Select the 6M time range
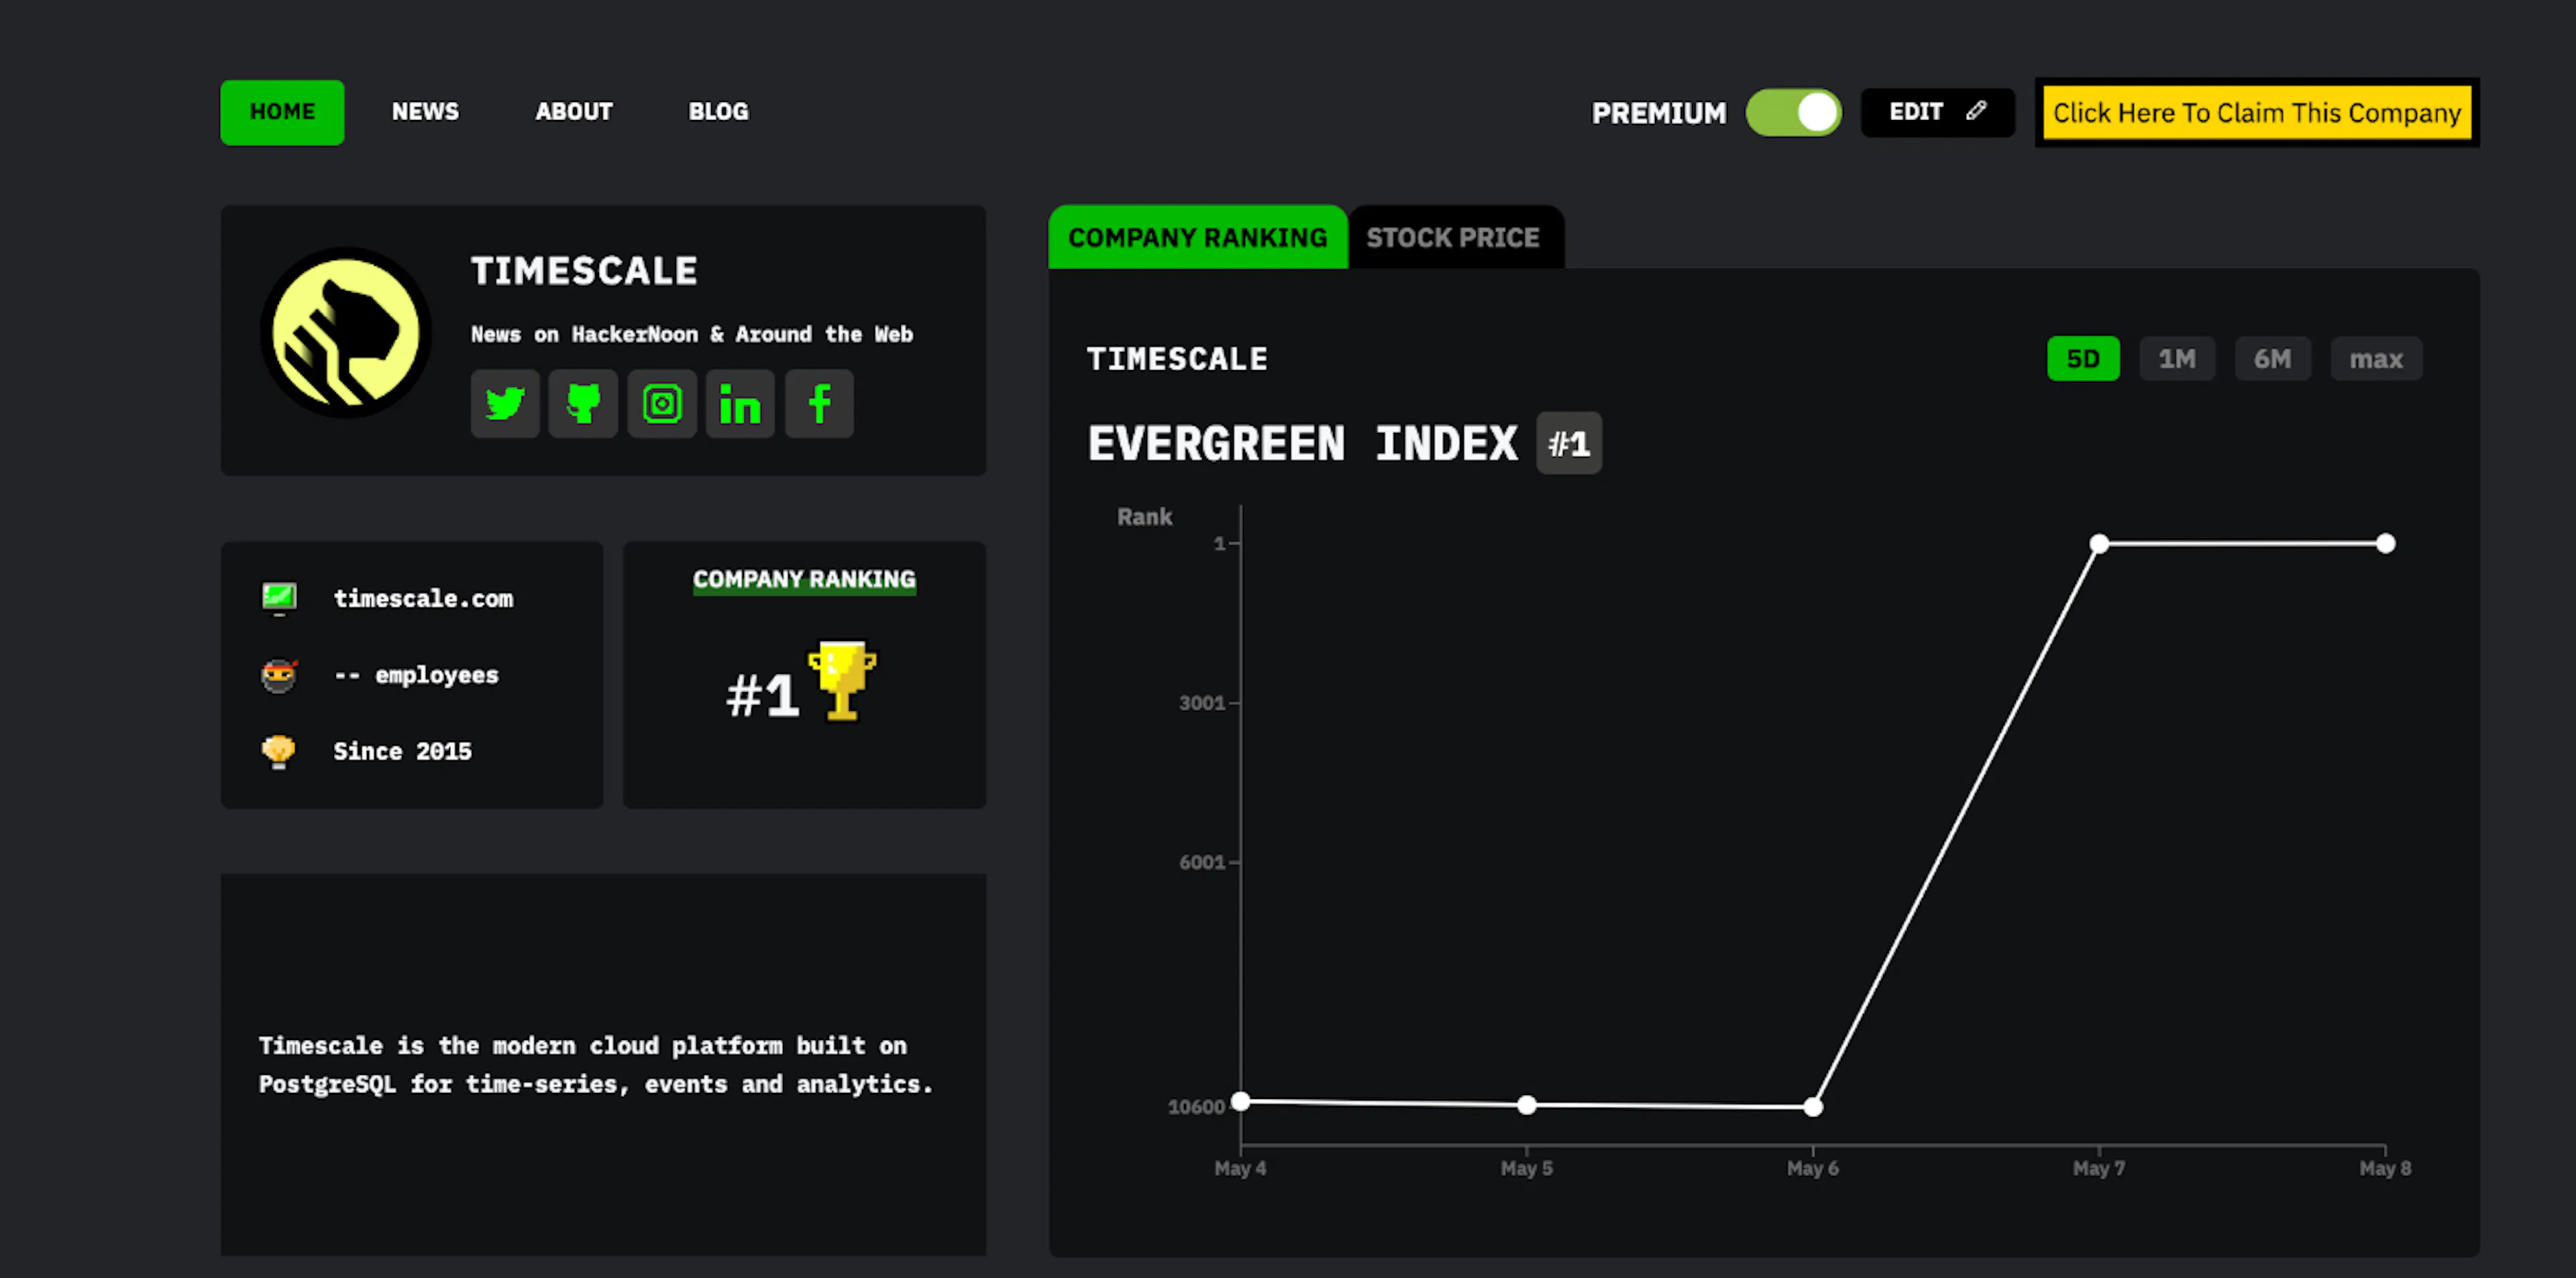 click(2272, 359)
